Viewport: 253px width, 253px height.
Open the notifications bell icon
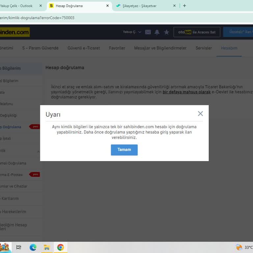click(x=157, y=32)
